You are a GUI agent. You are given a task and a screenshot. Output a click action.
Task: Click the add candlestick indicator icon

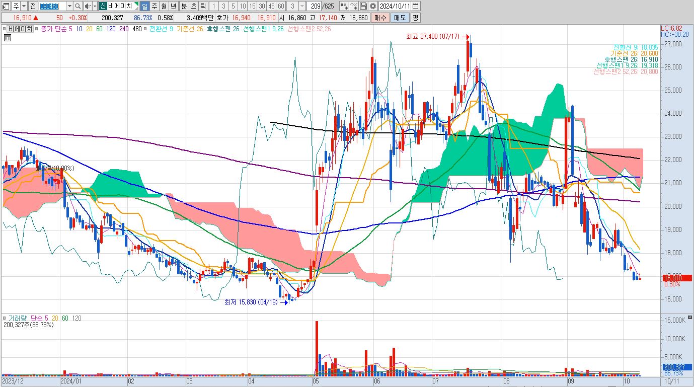coord(344,6)
